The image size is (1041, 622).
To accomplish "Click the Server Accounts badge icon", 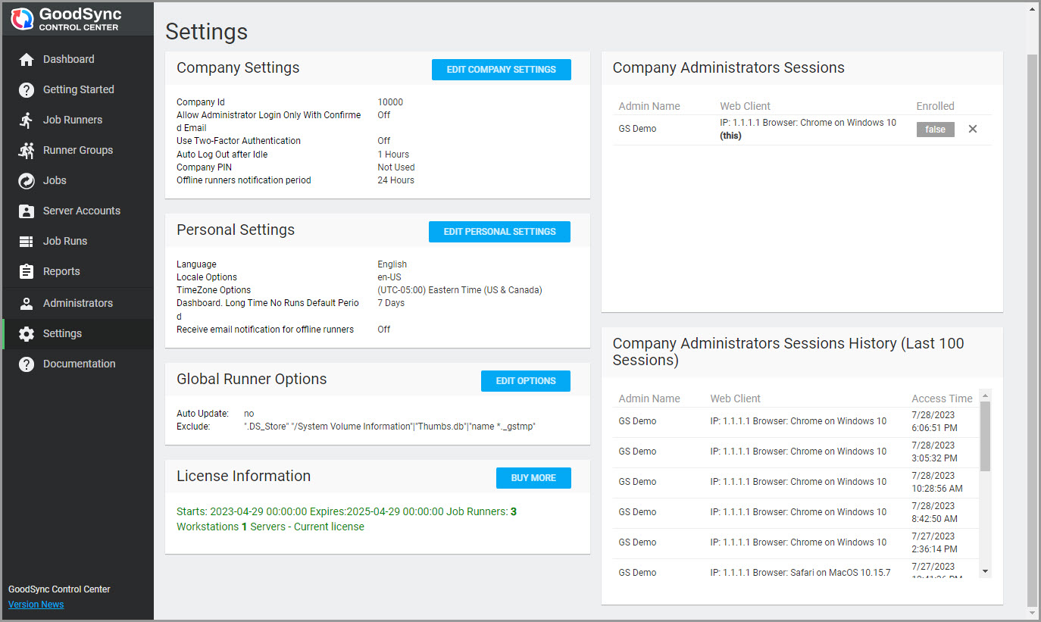I will (27, 211).
